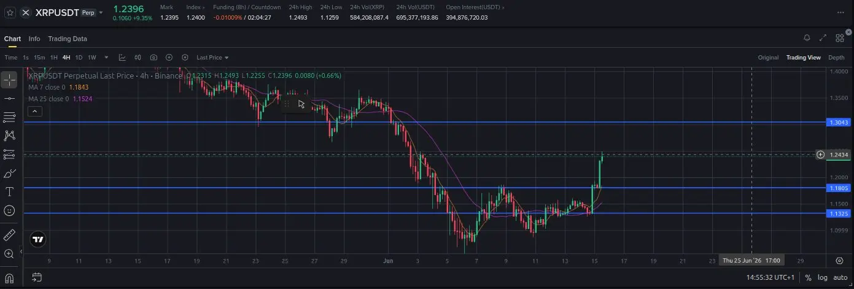Image resolution: width=854 pixels, height=289 pixels.
Task: Switch to the Depth chart view
Action: [836, 58]
